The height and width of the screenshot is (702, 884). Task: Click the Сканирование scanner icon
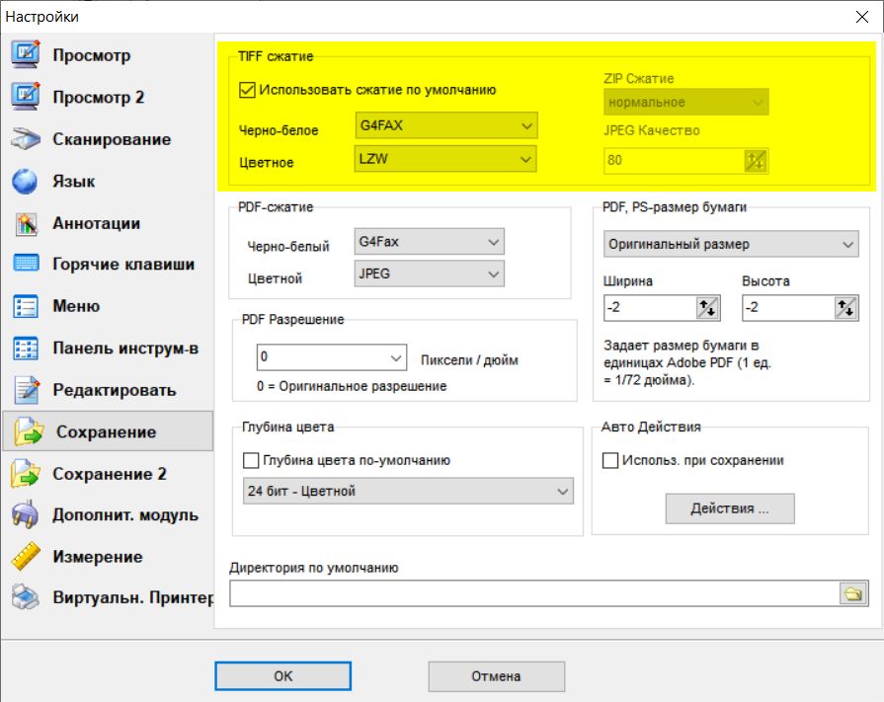(x=26, y=138)
